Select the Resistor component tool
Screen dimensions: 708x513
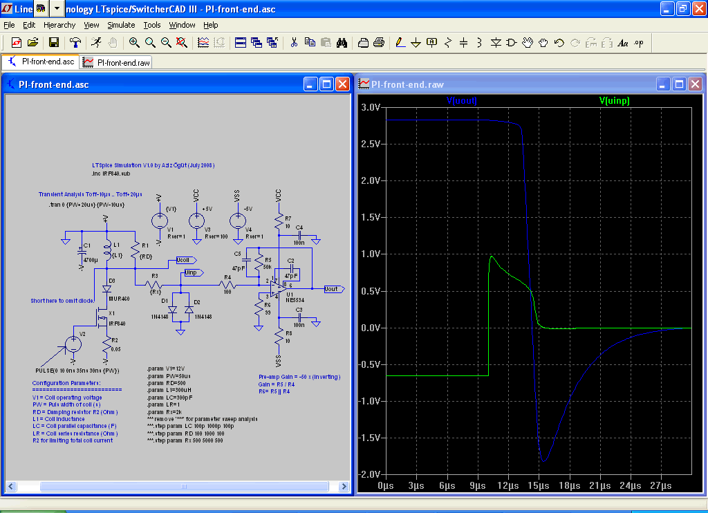(447, 42)
